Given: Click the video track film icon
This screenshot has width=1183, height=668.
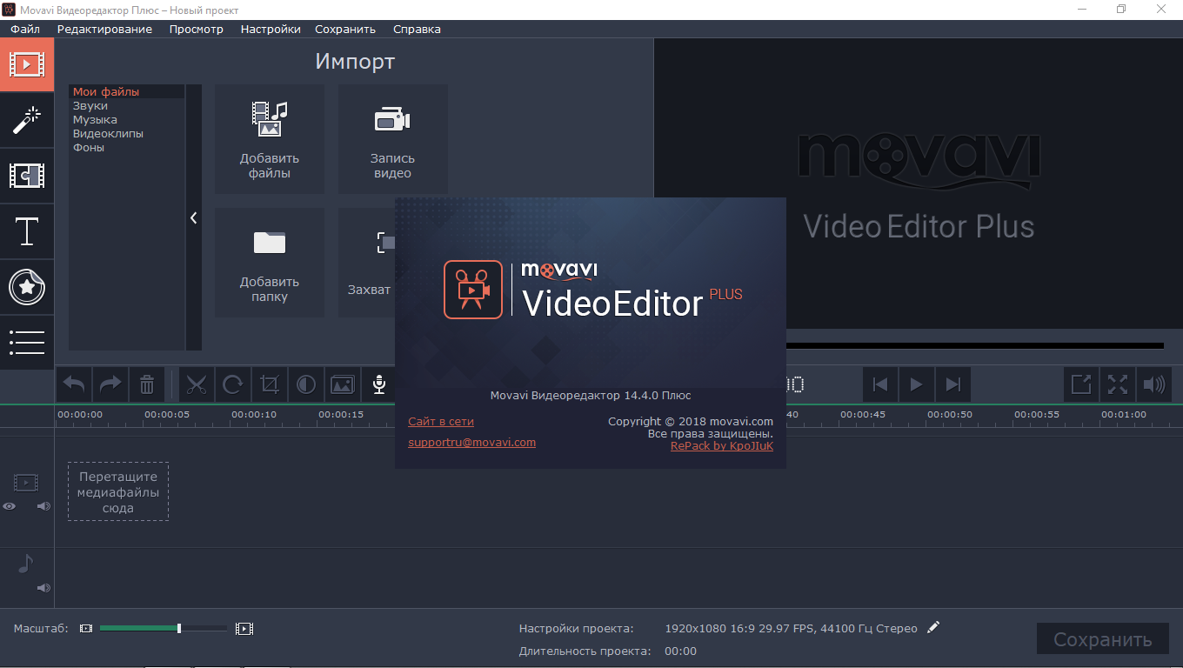Looking at the screenshot, I should point(26,482).
